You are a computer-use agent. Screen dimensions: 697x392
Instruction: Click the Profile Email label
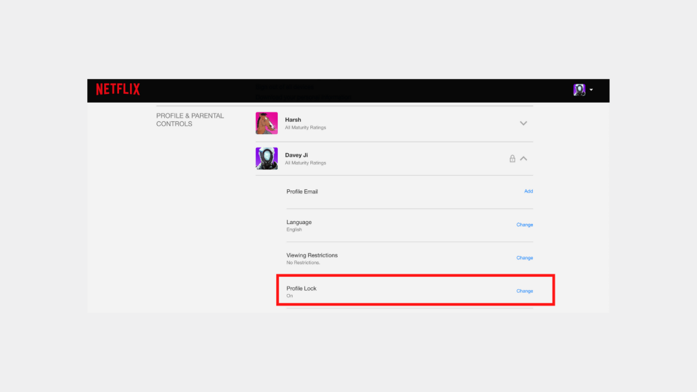[302, 191]
